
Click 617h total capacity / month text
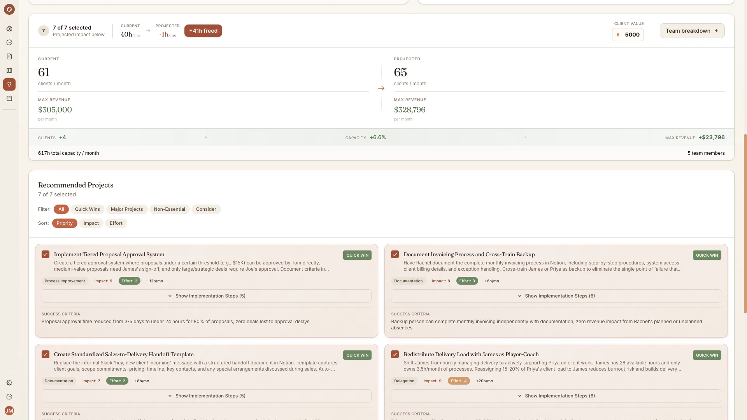coord(68,153)
